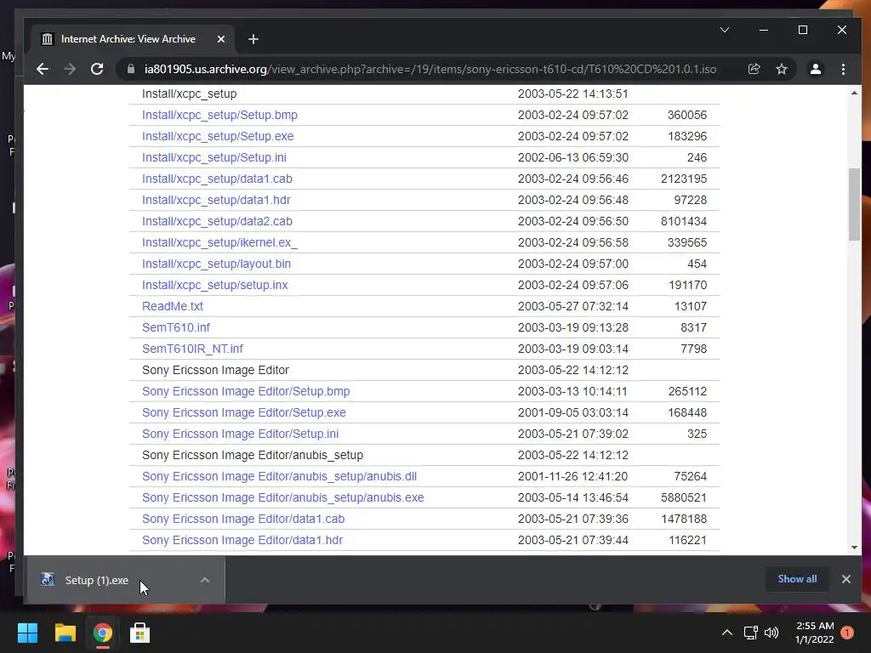
Task: Click the 8101434 file size value
Action: point(683,221)
